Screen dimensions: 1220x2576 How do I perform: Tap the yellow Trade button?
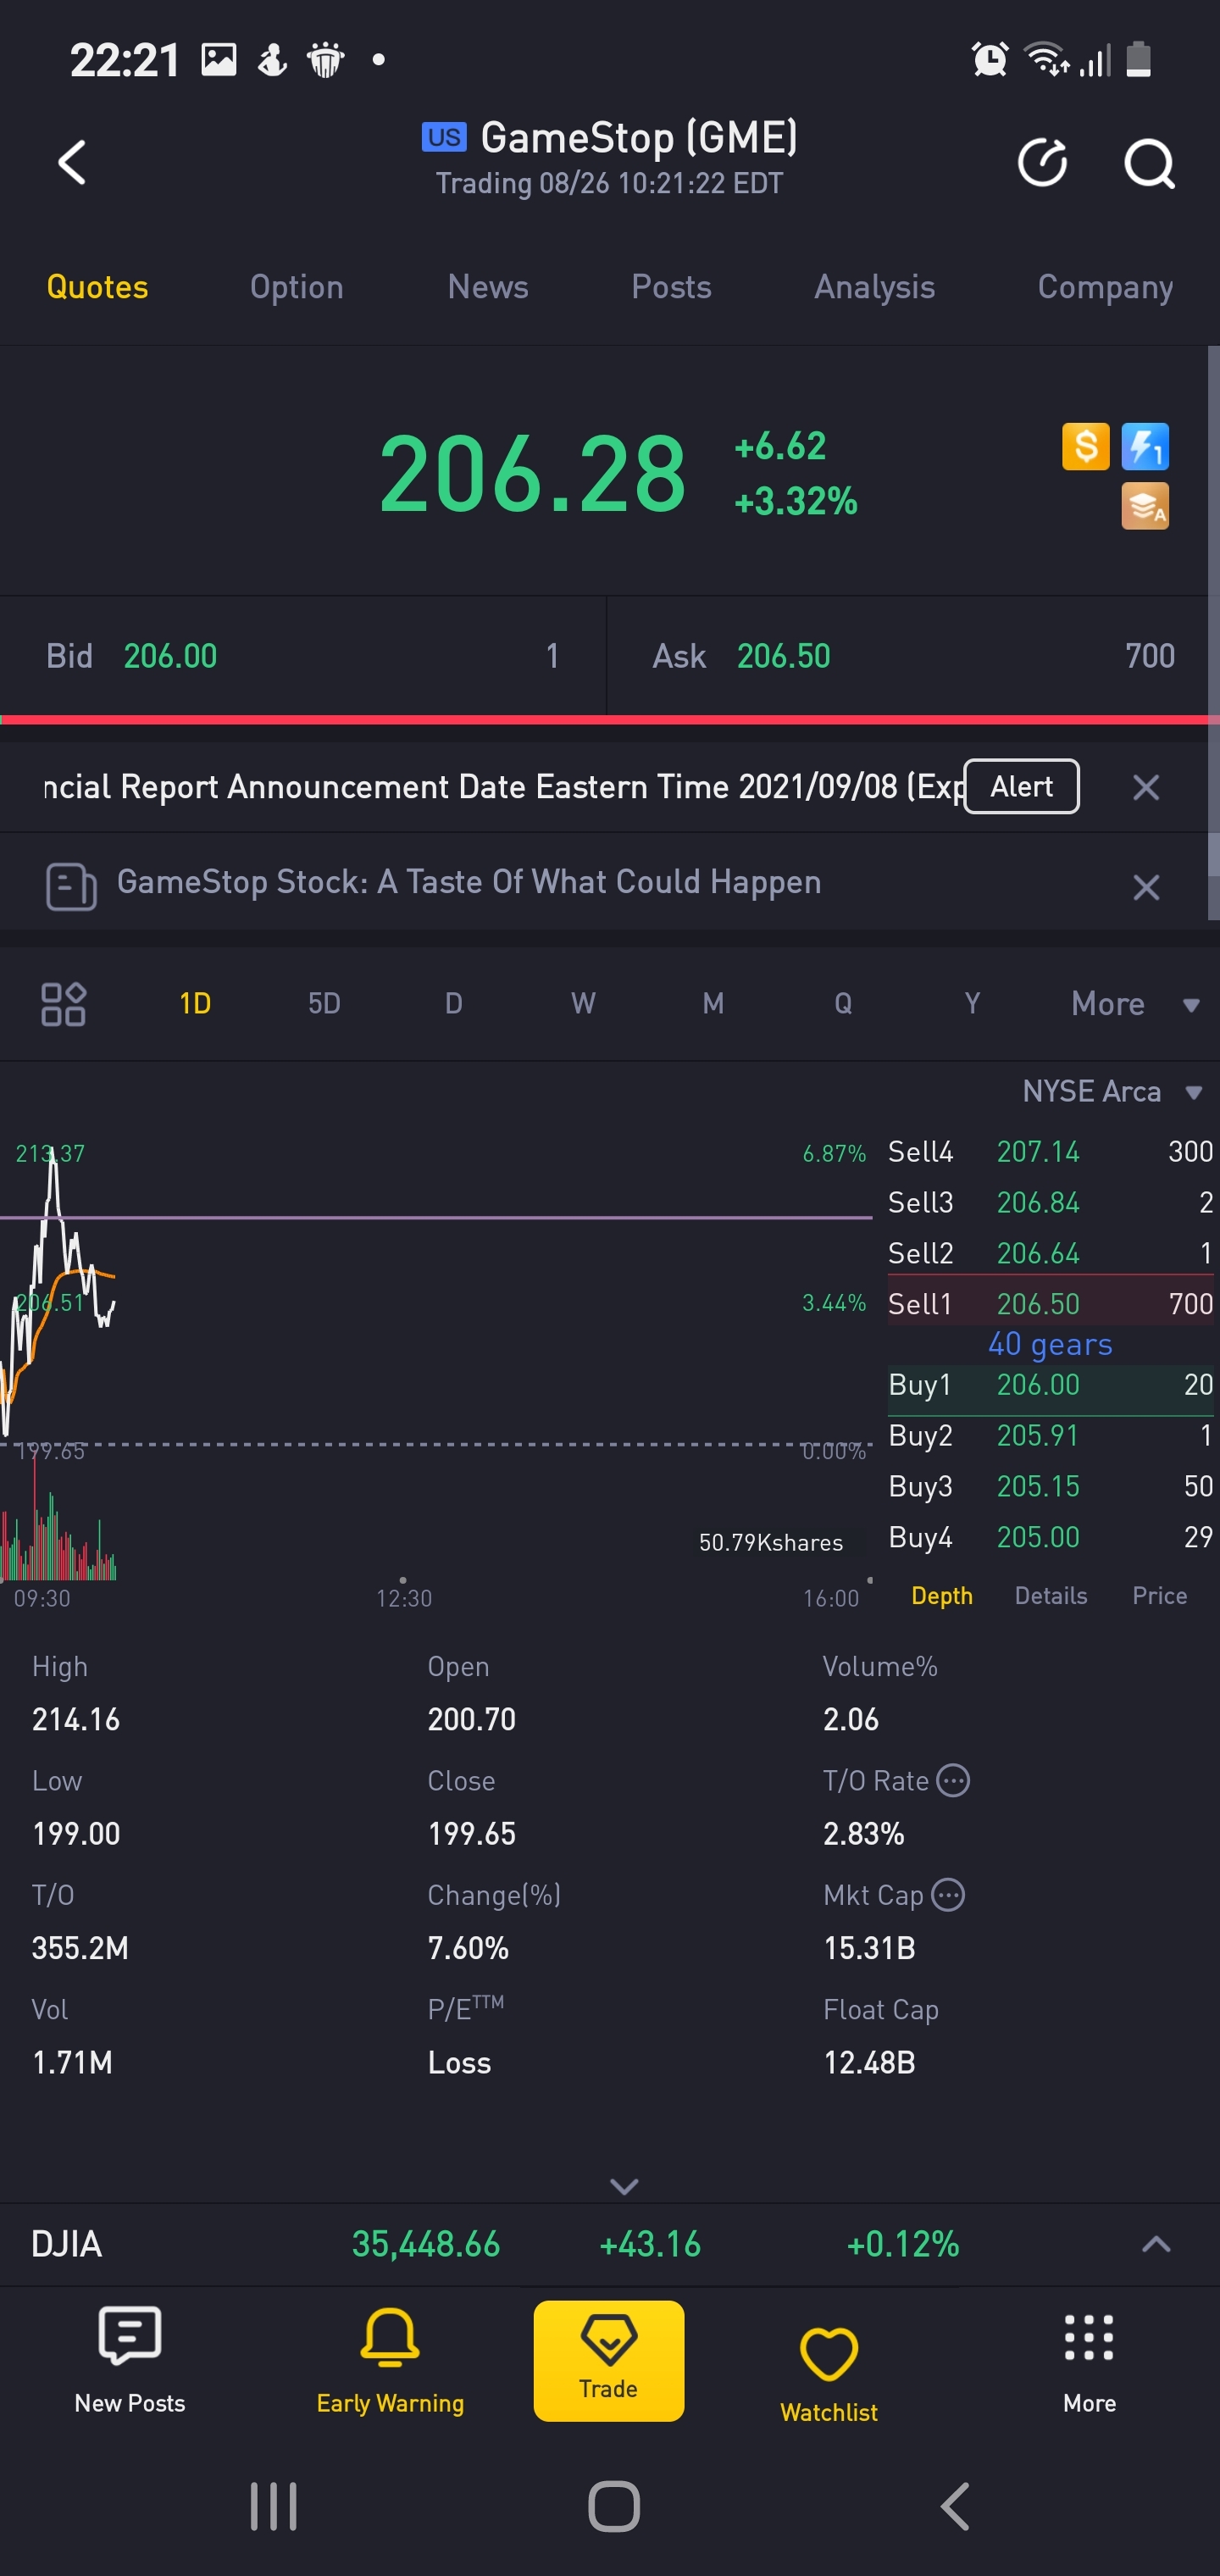pos(608,2360)
